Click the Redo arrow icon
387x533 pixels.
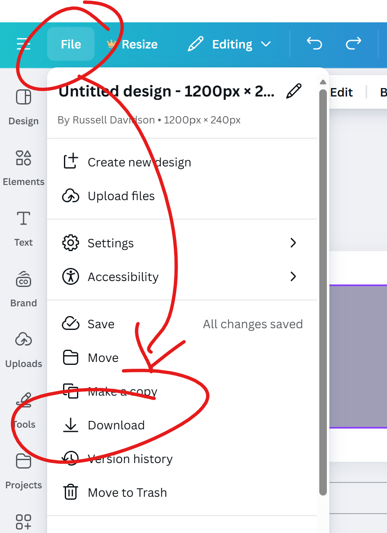coord(353,44)
